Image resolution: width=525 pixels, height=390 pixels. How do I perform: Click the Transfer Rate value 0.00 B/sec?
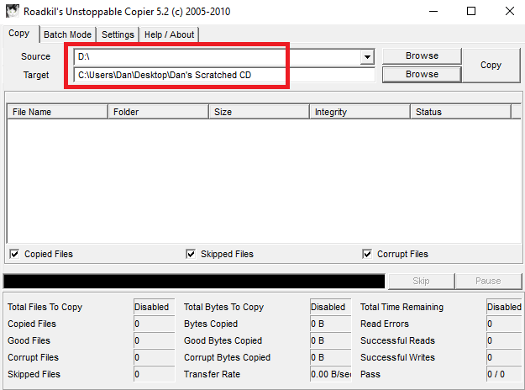(331, 374)
